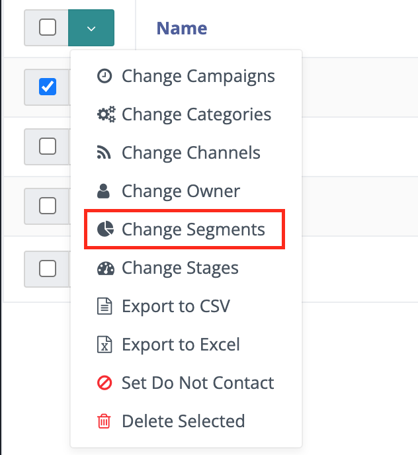Click the red ban icon for Do Not Contact
The height and width of the screenshot is (455, 418).
click(x=104, y=383)
